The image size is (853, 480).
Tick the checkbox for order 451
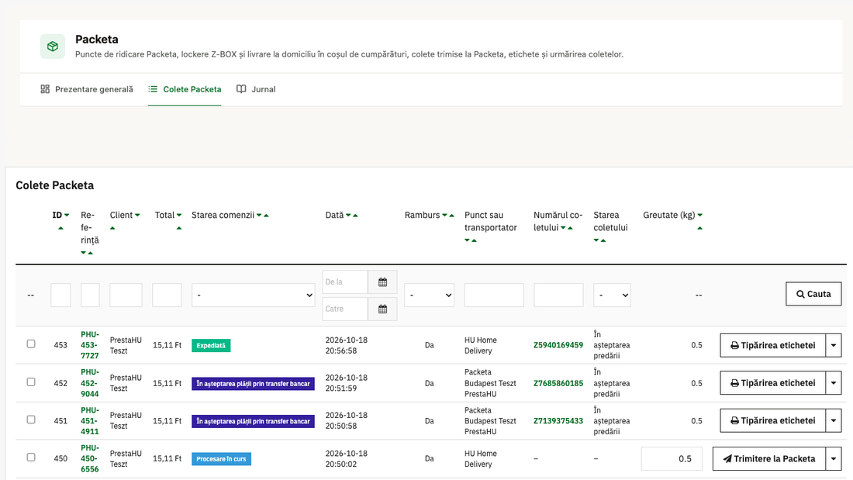click(x=31, y=420)
